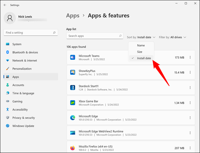Click the Search apps field
The width and height of the screenshot is (200, 153).
pos(95,36)
